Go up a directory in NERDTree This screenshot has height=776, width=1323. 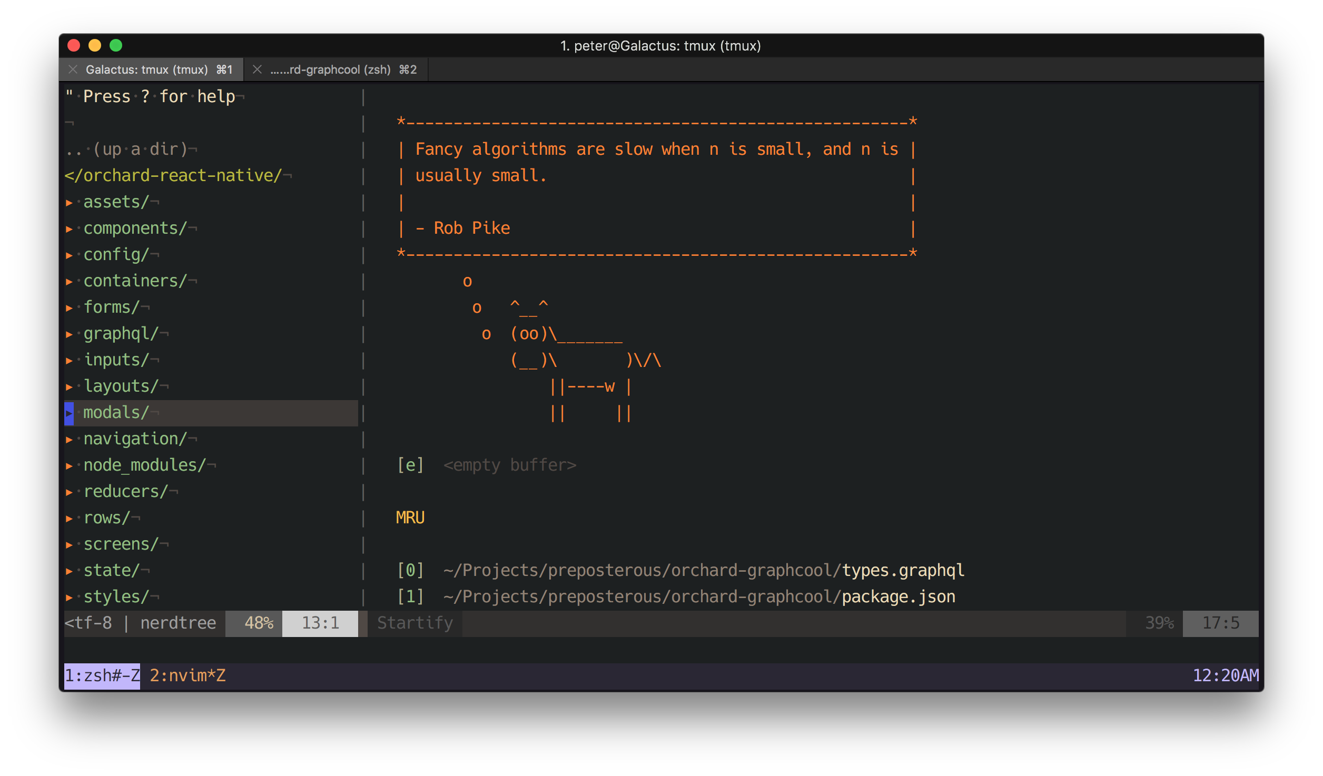coord(126,149)
